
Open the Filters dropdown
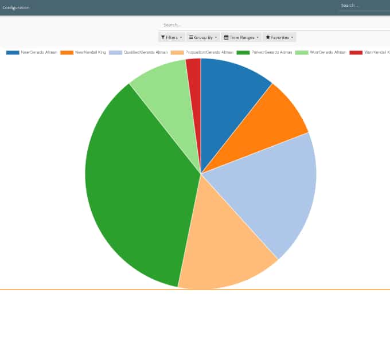(x=171, y=37)
